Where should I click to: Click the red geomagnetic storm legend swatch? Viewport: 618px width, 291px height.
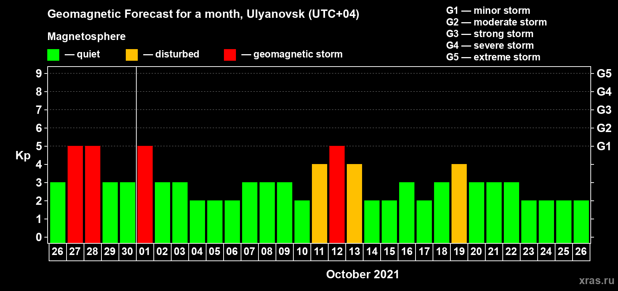tap(230, 55)
